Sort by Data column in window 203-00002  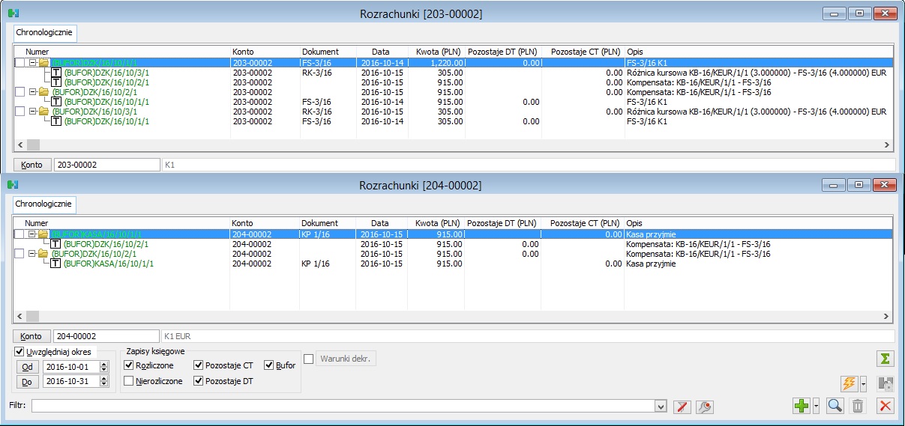[380, 52]
